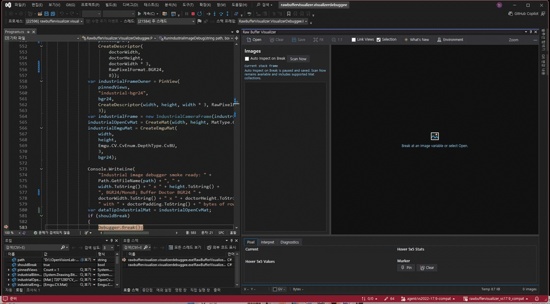Click the user account avatar icon
The width and height of the screenshot is (550, 304).
(x=499, y=5)
